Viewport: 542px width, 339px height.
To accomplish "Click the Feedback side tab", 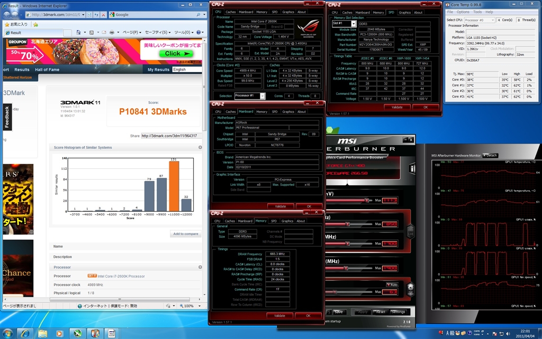I will tap(7, 117).
